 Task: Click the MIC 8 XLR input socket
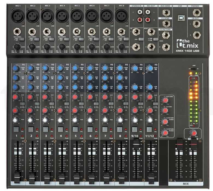pos(121,16)
